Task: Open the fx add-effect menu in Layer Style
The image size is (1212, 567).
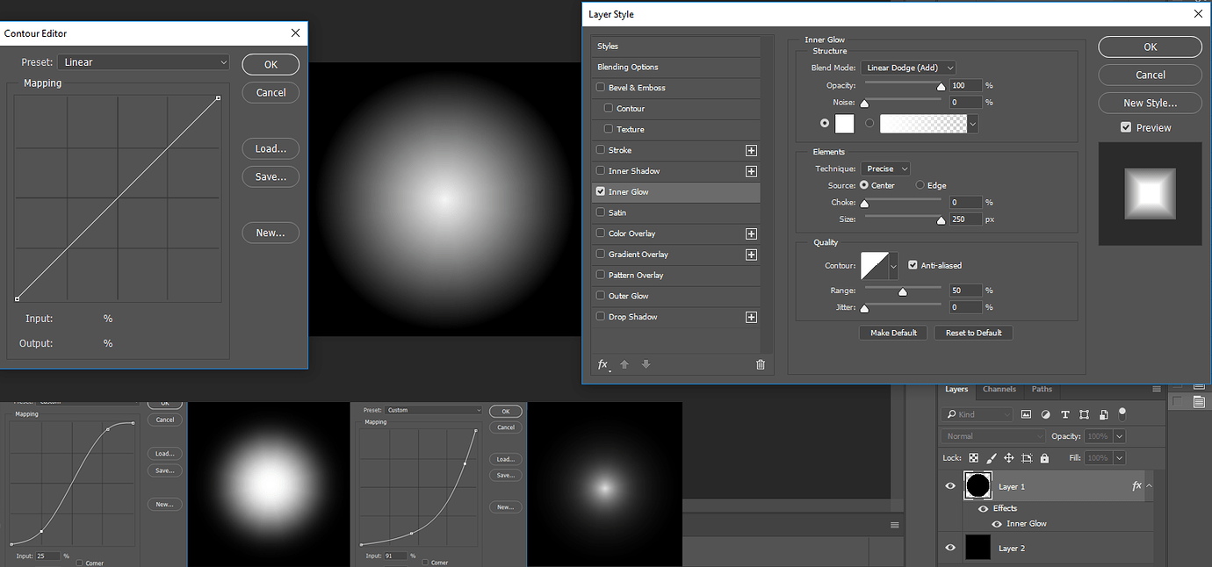Action: tap(602, 364)
